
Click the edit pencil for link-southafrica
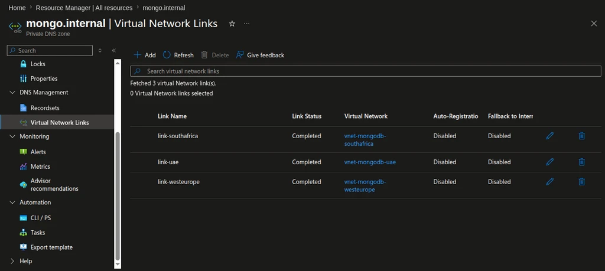click(x=550, y=136)
